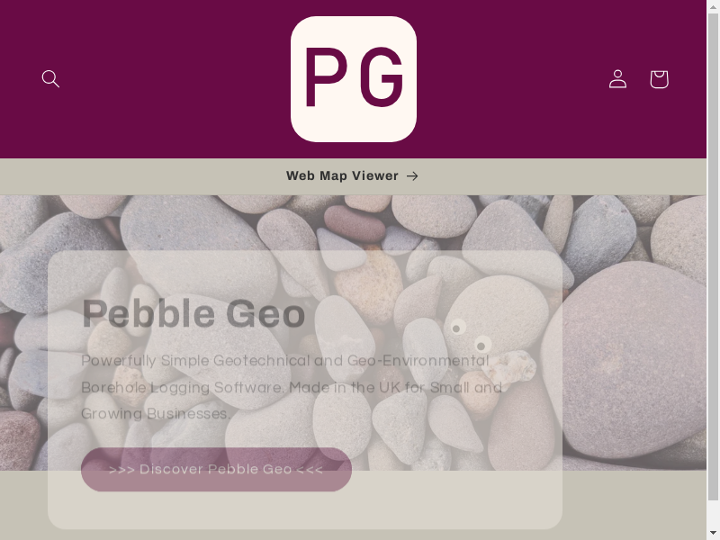Click the Pebble Geo heading text

(x=193, y=314)
